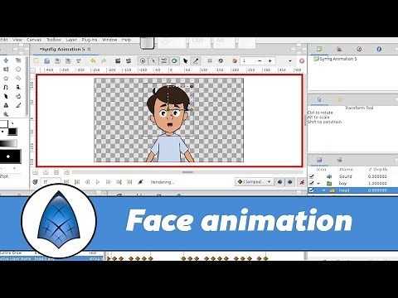
Task: Toggle snap to grid icon
Action: 221,60
